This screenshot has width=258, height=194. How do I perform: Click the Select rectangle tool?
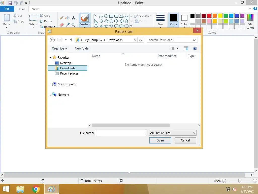(x=33, y=18)
